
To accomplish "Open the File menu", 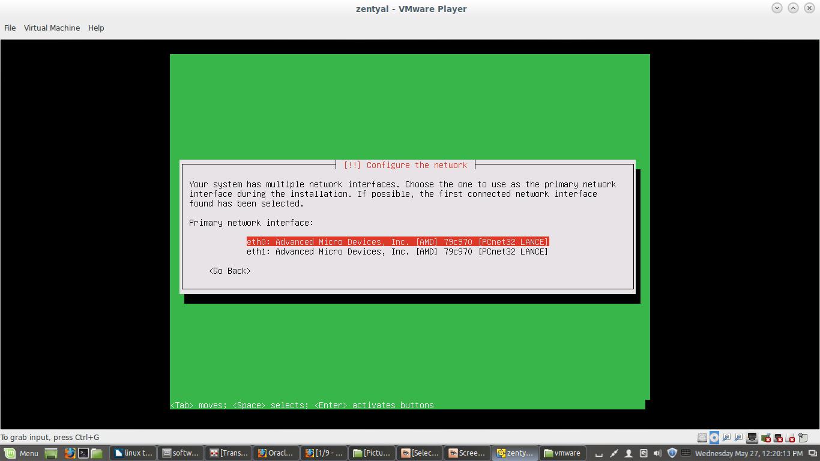I will pos(10,28).
